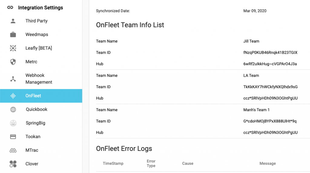Select hub value 6wRf2uIkkHug~cVGPArO4J3a
This screenshot has height=173, width=310.
(x=270, y=64)
